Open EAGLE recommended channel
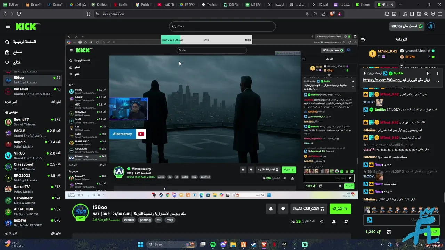 point(33,133)
